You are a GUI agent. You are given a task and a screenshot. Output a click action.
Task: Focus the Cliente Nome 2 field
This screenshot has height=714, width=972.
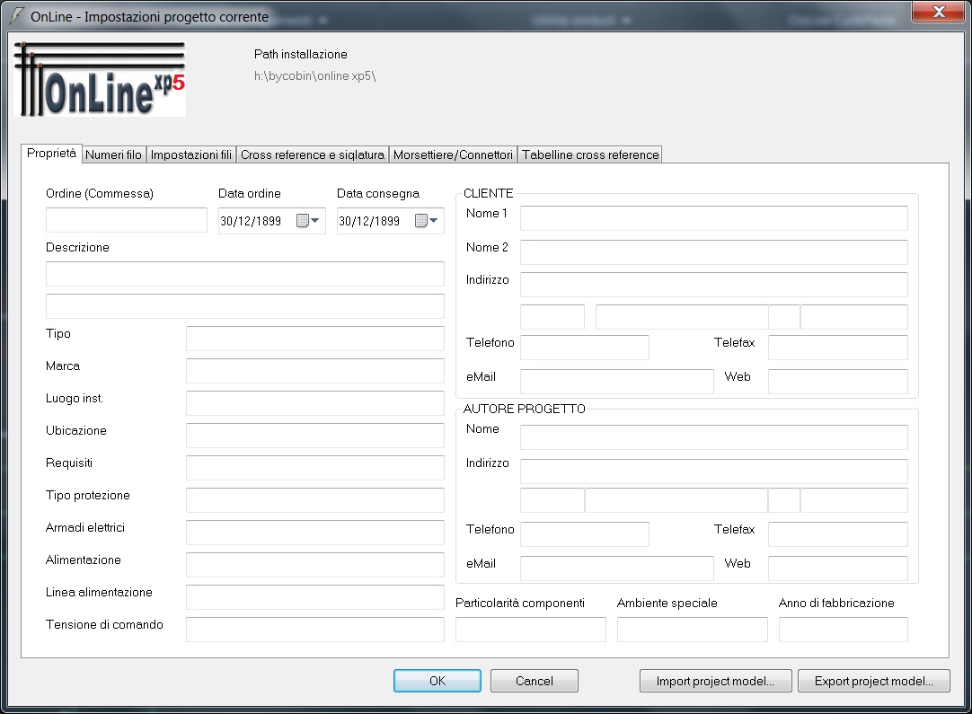click(713, 252)
